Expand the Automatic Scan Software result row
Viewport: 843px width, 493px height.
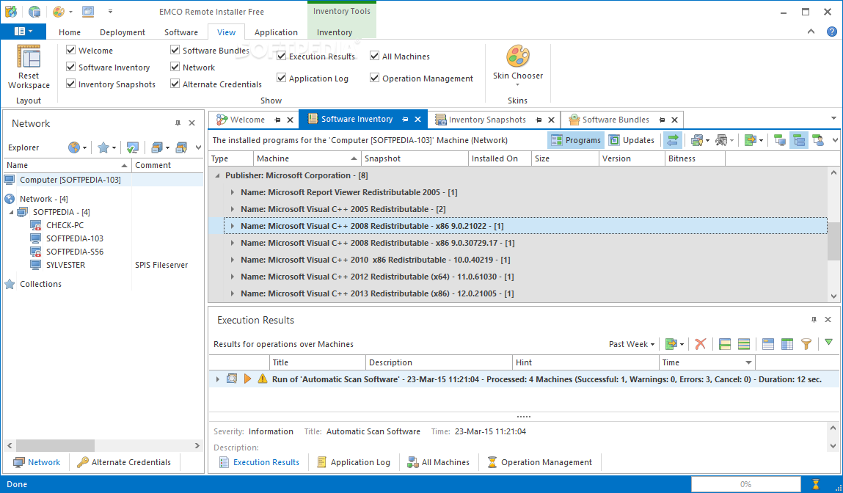[x=218, y=379]
